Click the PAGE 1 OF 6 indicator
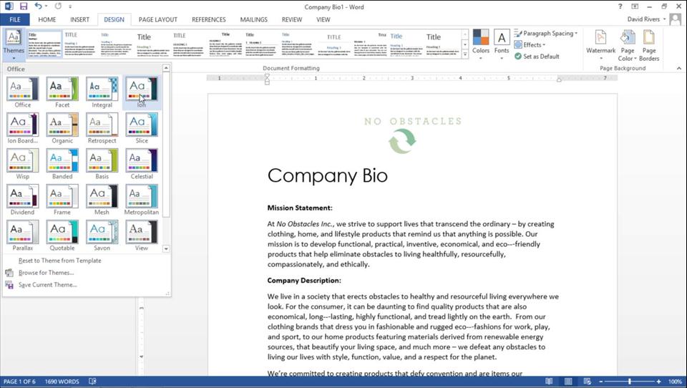This screenshot has height=388, width=687. [x=19, y=382]
